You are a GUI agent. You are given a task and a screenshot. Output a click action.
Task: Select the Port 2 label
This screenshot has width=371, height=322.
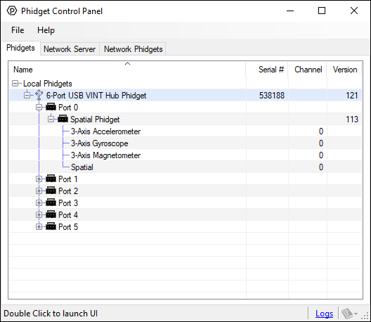68,191
